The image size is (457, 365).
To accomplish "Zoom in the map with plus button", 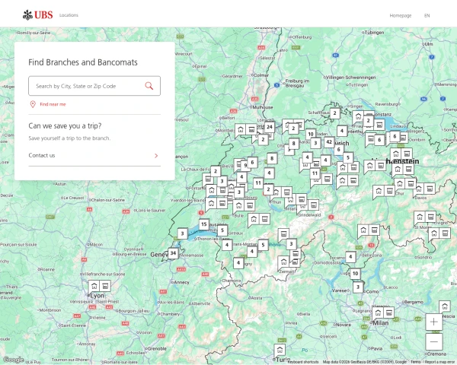I will [433, 322].
